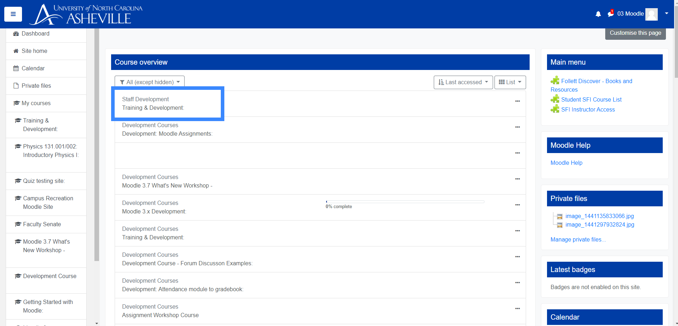Image resolution: width=678 pixels, height=326 pixels.
Task: Click the Moodle 3.x Development progress bar
Action: 405,202
